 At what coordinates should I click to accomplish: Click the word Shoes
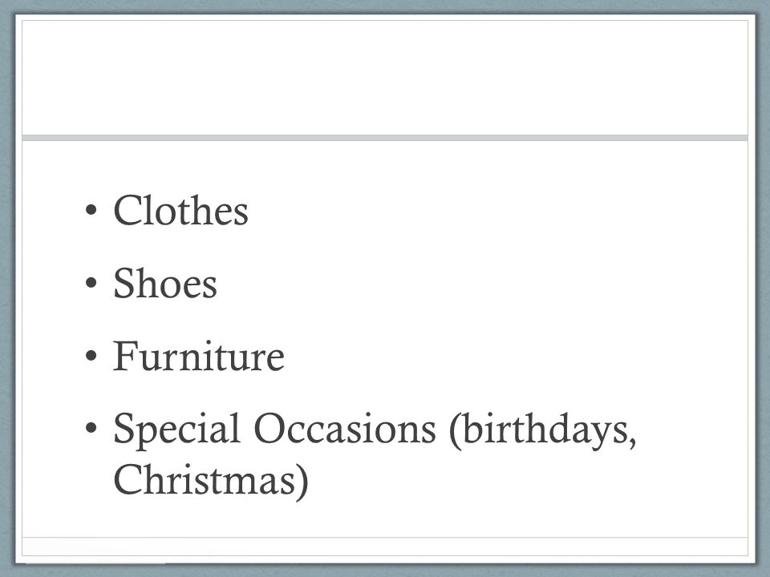coord(165,283)
